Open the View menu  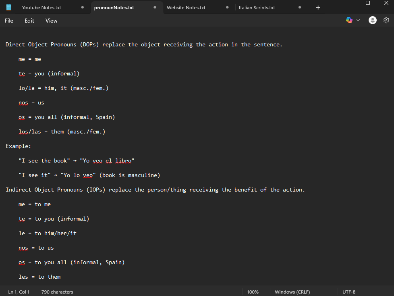click(52, 21)
